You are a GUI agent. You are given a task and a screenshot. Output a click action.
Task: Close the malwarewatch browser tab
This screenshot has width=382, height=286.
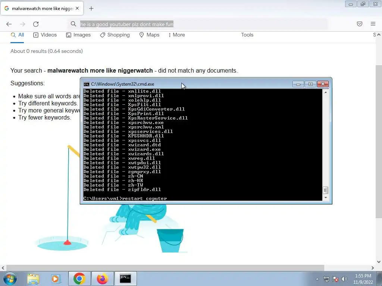point(77,8)
